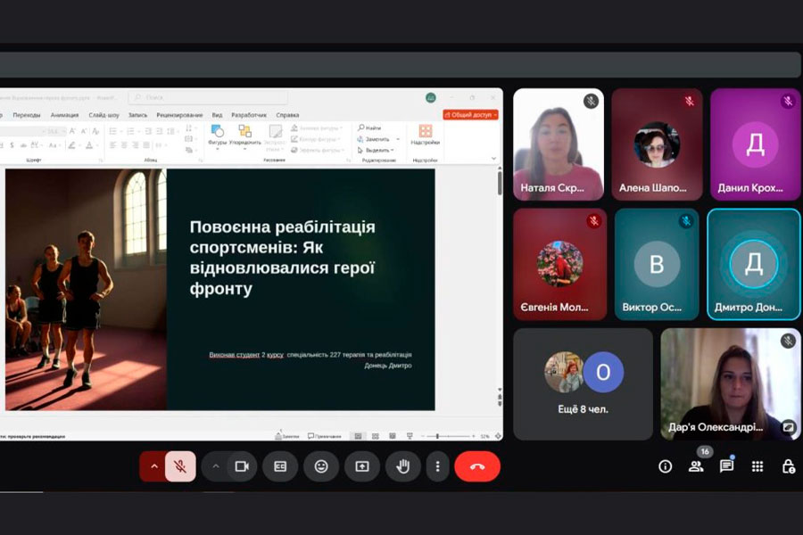Show the participants list
The image size is (803, 535).
(696, 466)
